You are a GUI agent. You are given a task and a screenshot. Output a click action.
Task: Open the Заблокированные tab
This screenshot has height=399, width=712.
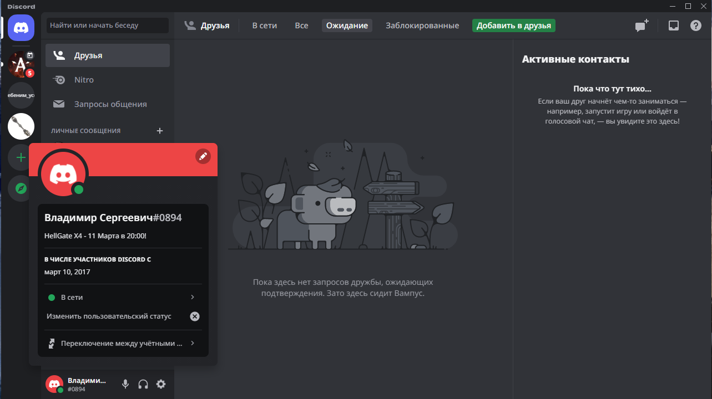tap(422, 25)
